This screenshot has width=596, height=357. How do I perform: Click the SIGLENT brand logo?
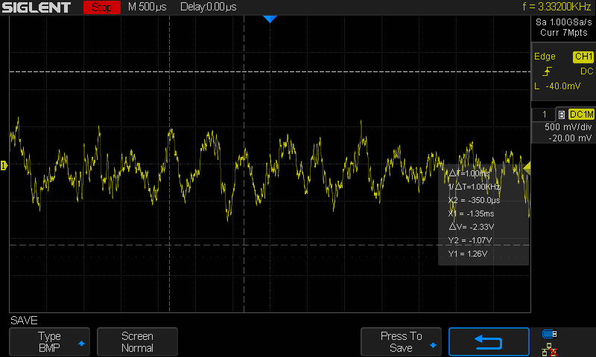point(36,7)
